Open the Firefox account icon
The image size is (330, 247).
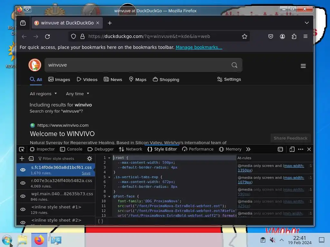282,36
